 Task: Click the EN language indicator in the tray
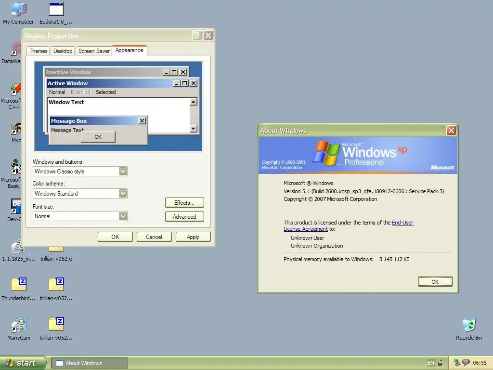click(430, 363)
